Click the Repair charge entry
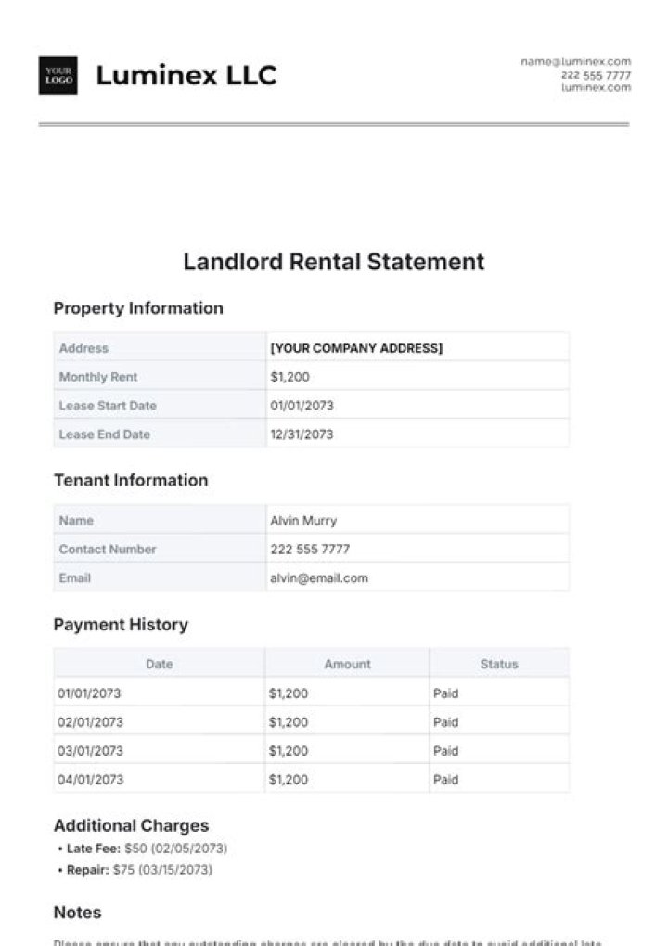The width and height of the screenshot is (668, 946). coord(139,870)
